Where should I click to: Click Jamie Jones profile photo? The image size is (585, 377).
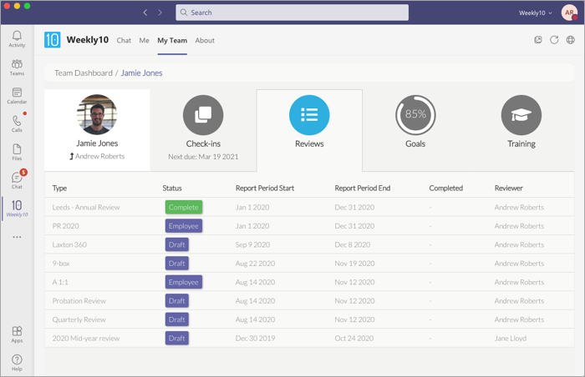click(x=97, y=114)
